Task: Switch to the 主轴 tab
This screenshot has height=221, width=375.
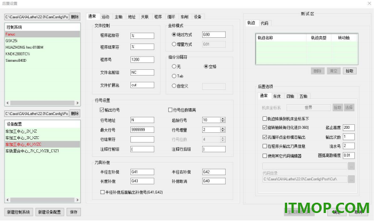Action: 119,17
